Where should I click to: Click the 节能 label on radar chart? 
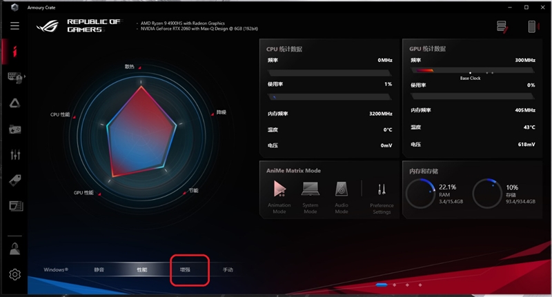coord(193,190)
